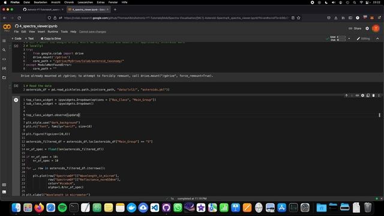Click the pd.read_pickle code line in cell 3
The image size is (384, 216).
[98, 89]
